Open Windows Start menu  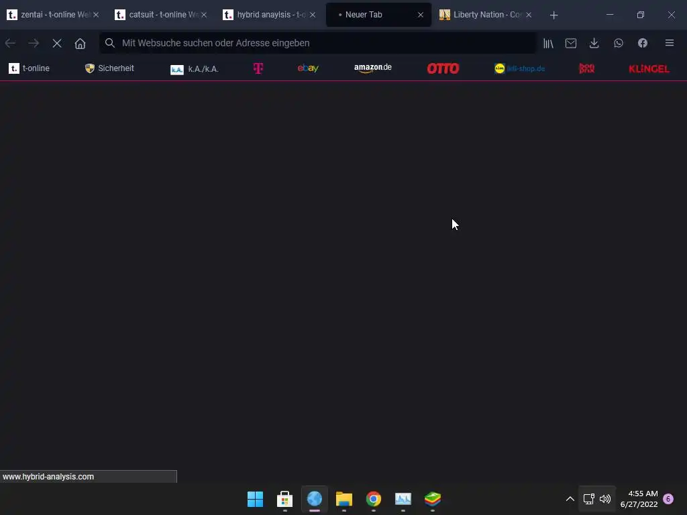tap(256, 499)
